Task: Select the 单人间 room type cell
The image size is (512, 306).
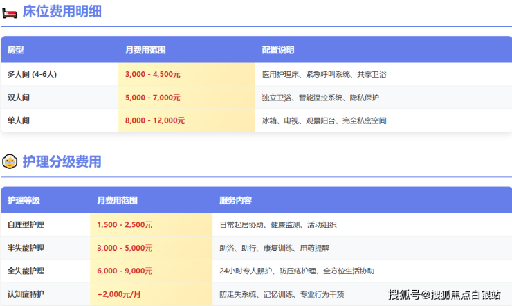Action: (x=19, y=120)
